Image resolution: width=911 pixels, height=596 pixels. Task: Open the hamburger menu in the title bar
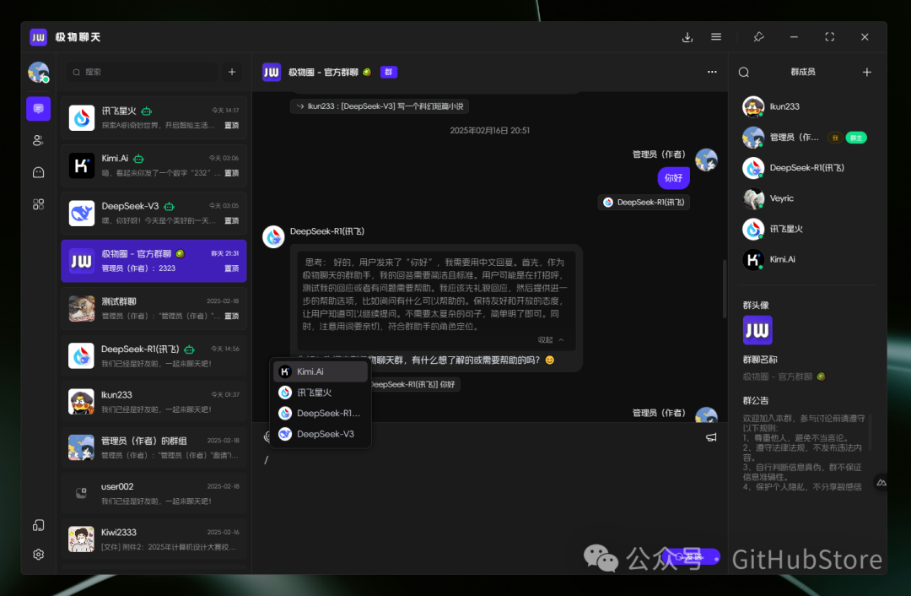pyautogui.click(x=716, y=36)
